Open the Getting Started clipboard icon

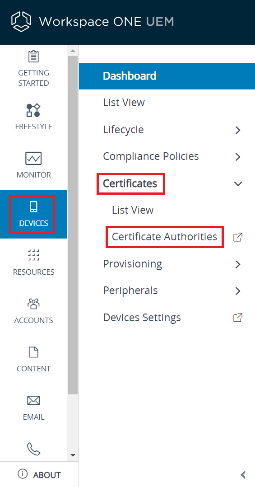(x=33, y=56)
